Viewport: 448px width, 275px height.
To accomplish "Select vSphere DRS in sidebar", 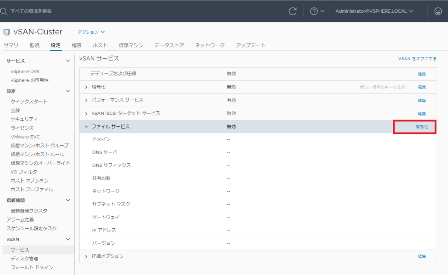I will [25, 71].
